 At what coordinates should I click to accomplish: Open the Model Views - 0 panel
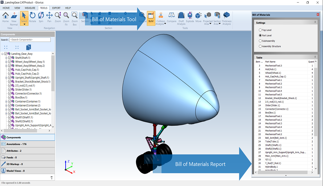click(x=27, y=171)
